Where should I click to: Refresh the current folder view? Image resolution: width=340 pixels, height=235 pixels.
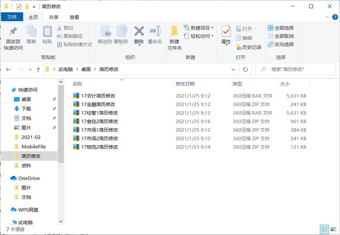(x=246, y=69)
